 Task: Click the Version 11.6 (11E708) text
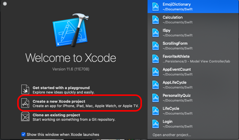coord(71,69)
